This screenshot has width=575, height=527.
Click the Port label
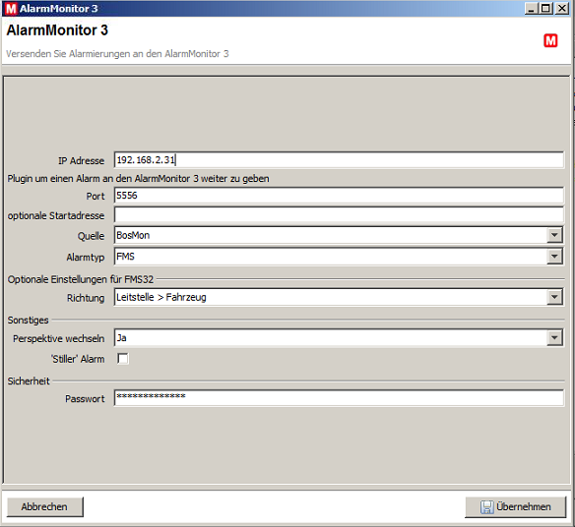pyautogui.click(x=96, y=197)
